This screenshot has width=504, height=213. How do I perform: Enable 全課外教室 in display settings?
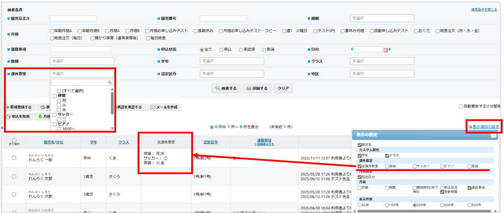[x=360, y=166]
